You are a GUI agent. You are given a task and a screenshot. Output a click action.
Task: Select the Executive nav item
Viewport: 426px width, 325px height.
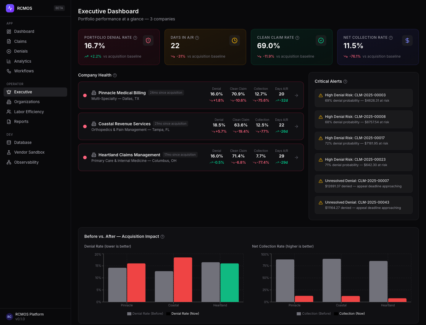[x=35, y=92]
